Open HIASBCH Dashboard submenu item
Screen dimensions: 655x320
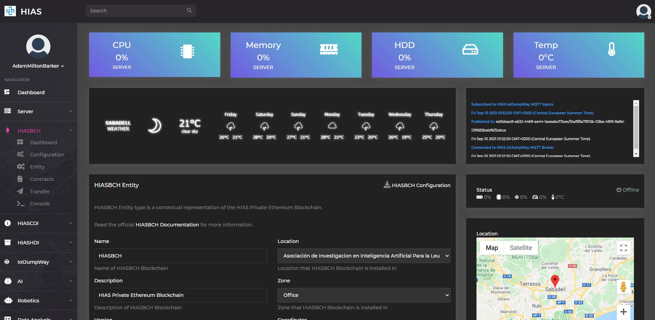(x=44, y=143)
